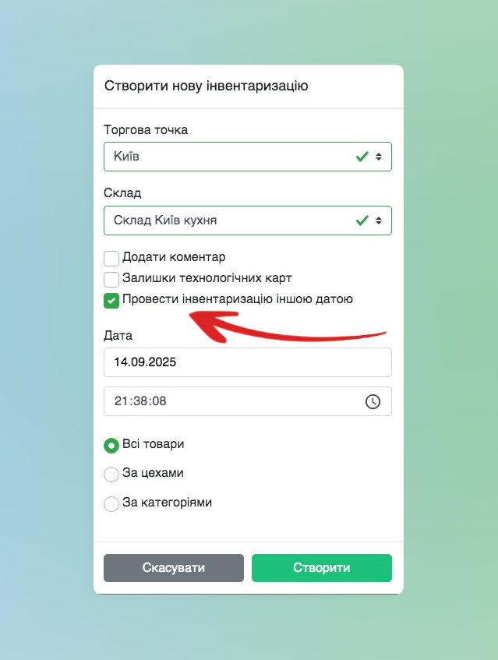This screenshot has height=660, width=498.
Task: Open the Київ dropdown arrows
Action: pos(379,157)
